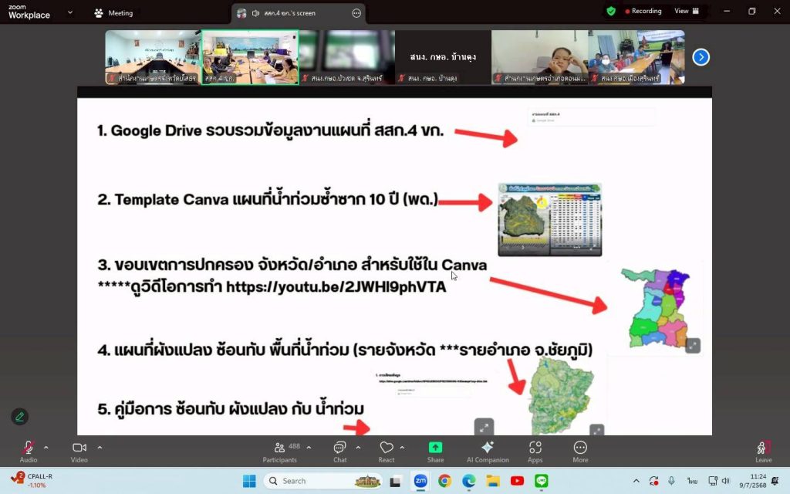
Task: Unmute microphone with the Audio button
Action: 28,449
